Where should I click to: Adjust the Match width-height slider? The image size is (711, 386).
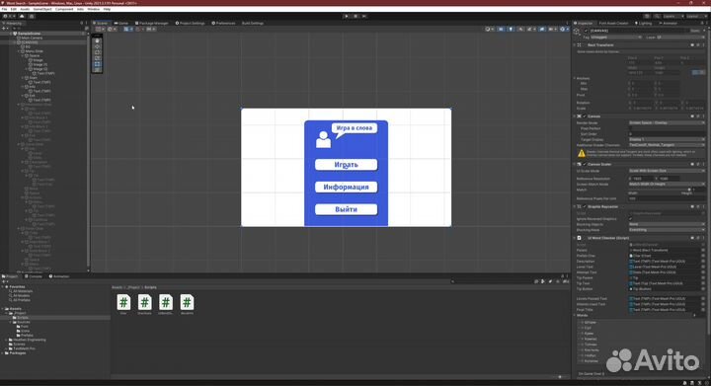661,190
